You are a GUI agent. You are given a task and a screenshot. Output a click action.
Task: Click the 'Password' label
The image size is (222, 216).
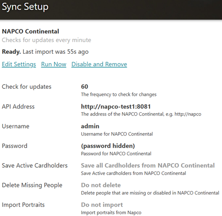coord(14,146)
